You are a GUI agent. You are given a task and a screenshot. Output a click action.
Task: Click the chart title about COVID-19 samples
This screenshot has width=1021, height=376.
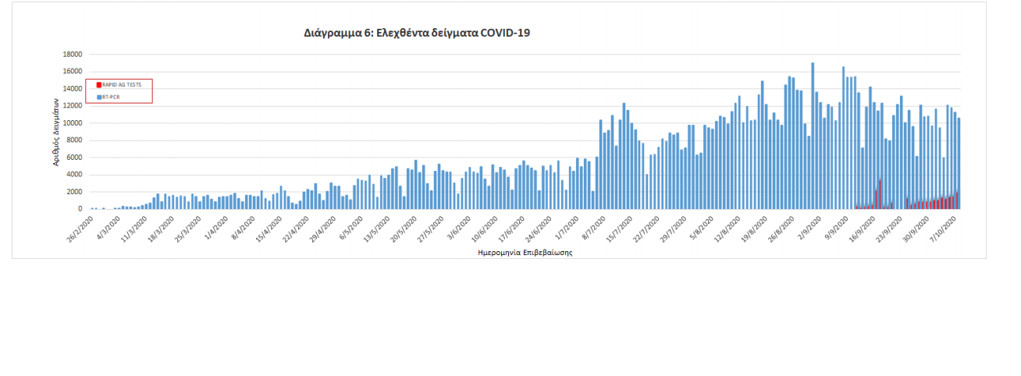tap(417, 34)
